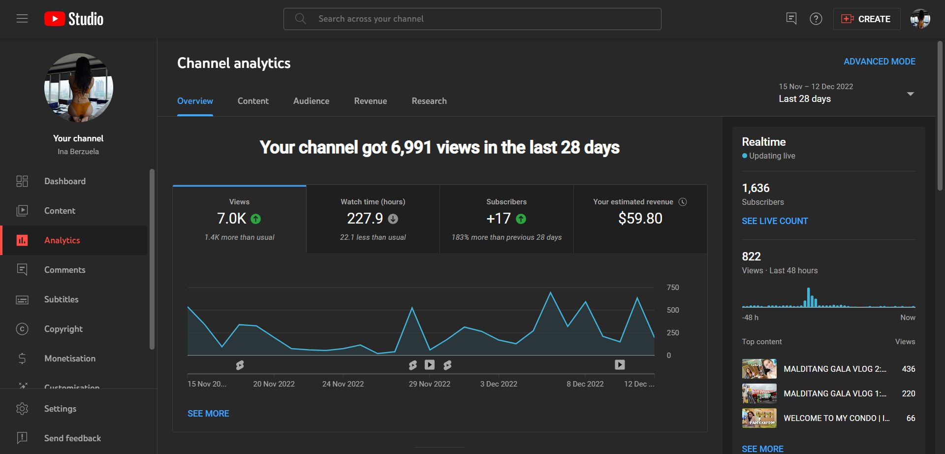The image size is (945, 454).
Task: Click the Dashboard grid icon
Action: 22,181
